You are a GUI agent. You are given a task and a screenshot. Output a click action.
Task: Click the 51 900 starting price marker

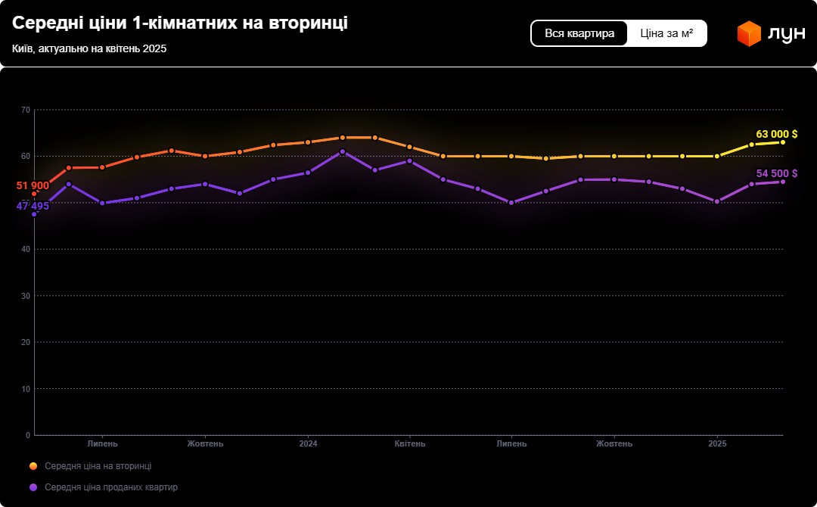pos(32,184)
